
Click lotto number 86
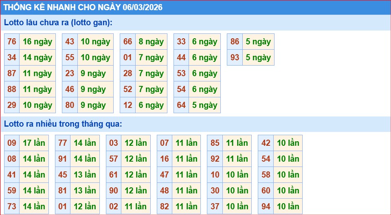[235, 42]
